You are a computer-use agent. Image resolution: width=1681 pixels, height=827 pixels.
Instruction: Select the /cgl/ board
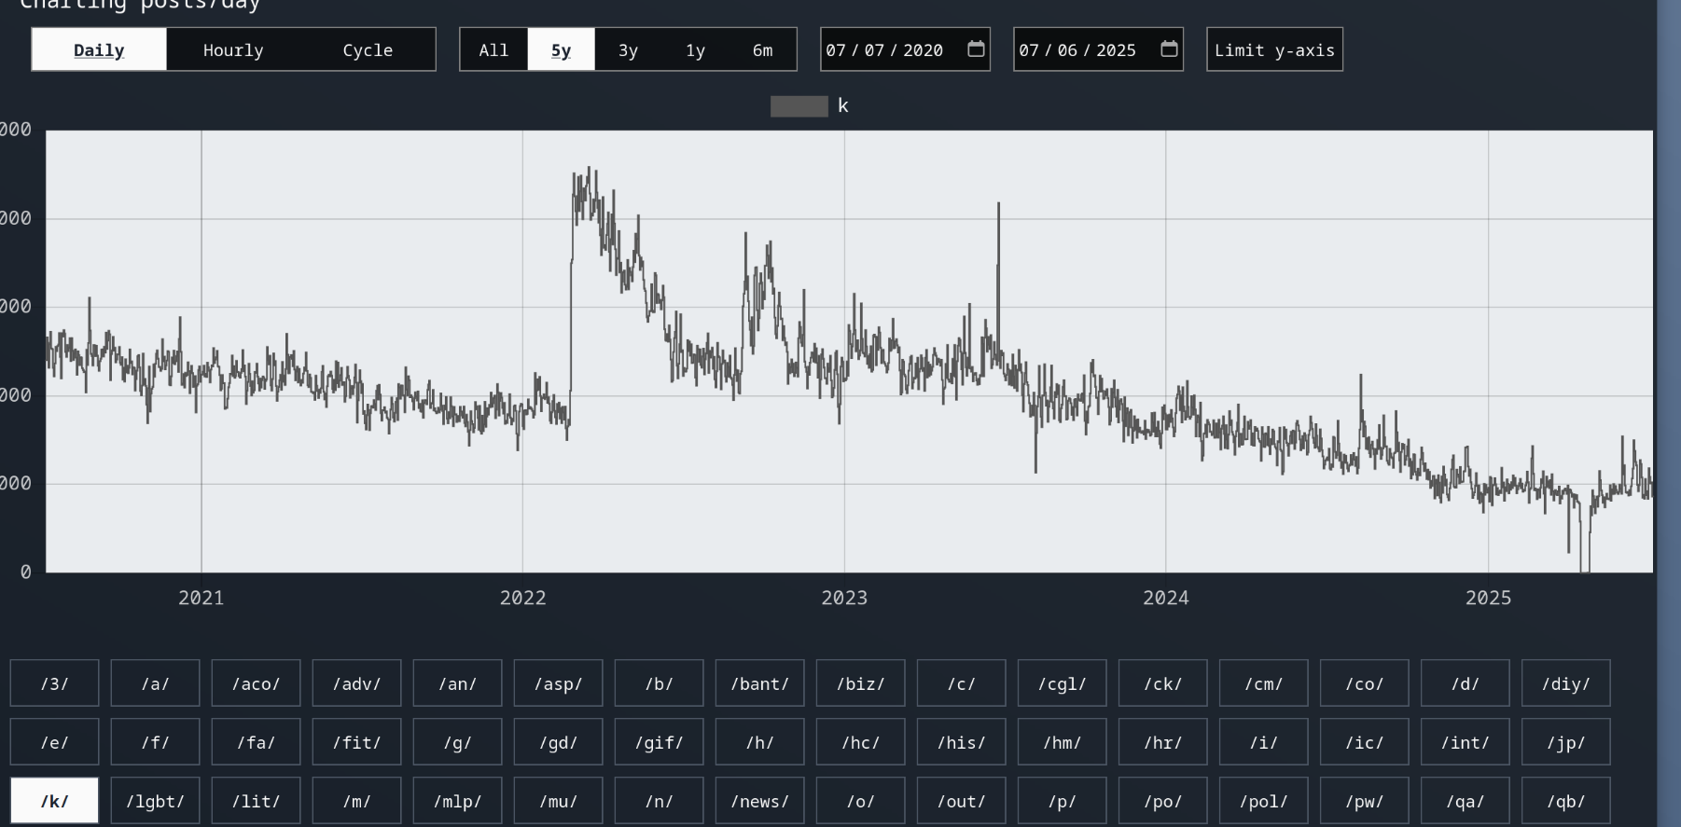[1062, 683]
